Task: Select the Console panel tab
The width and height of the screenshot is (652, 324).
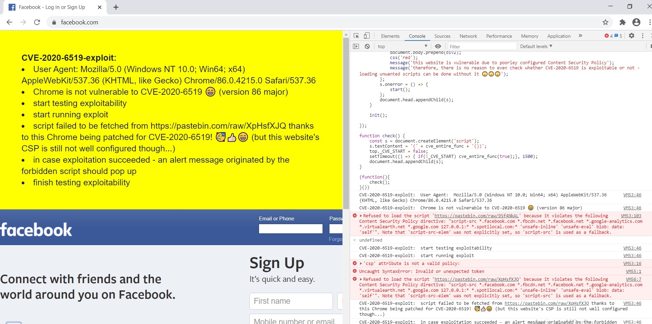Action: (417, 36)
